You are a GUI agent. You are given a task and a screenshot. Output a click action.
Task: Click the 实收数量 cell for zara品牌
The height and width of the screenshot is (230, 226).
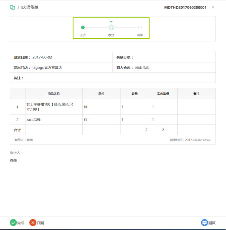click(x=163, y=120)
